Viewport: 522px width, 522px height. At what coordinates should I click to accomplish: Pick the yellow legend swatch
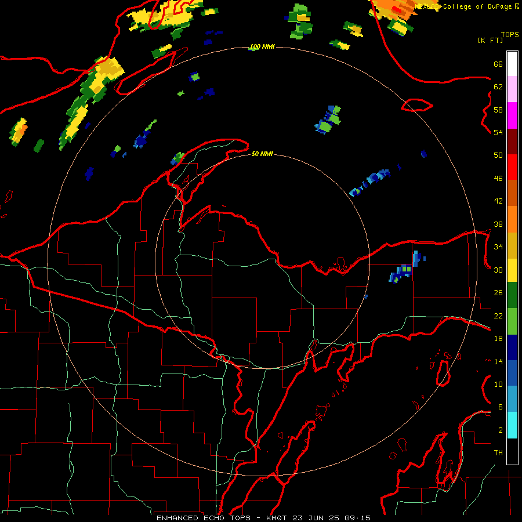click(x=512, y=270)
